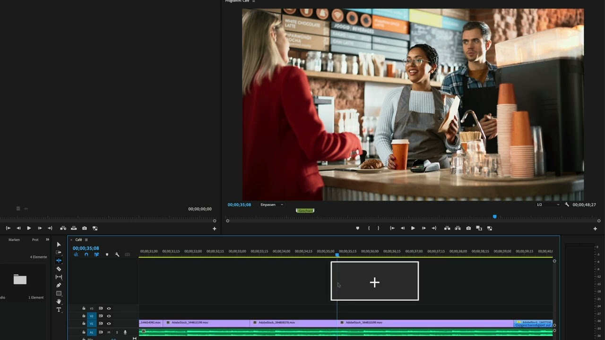
Task: Toggle timeline snapping magnet
Action: [86, 255]
